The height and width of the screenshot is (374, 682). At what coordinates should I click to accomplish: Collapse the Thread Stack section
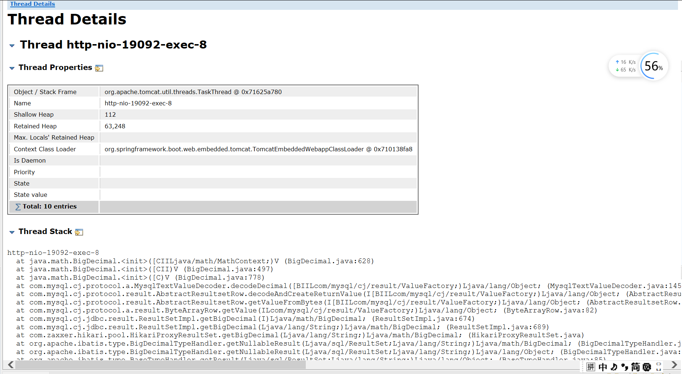click(12, 232)
